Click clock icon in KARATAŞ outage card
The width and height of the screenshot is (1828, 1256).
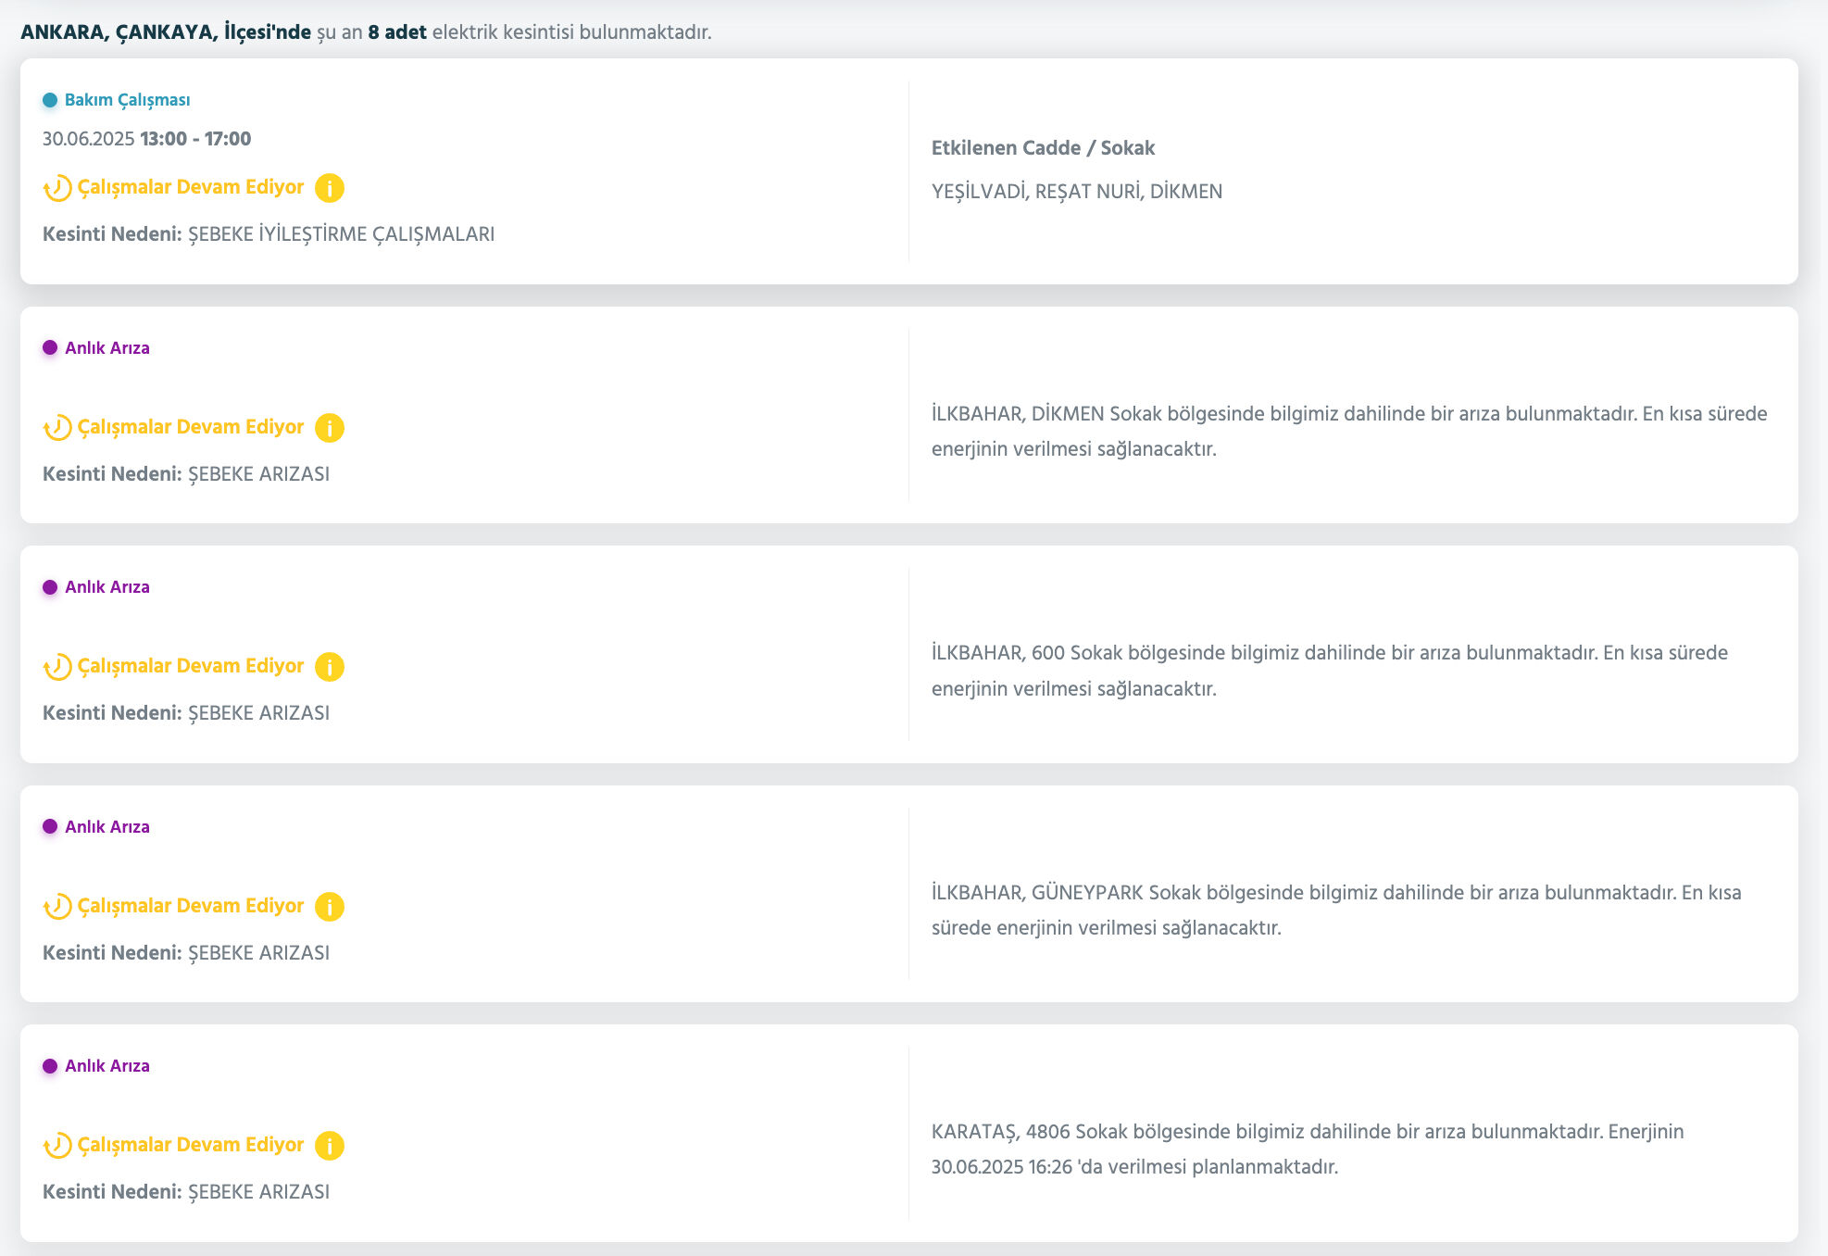(x=57, y=1146)
